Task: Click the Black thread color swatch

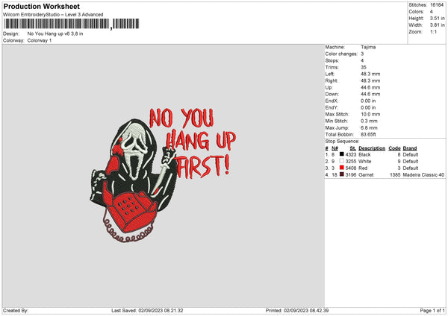Action: [x=342, y=154]
